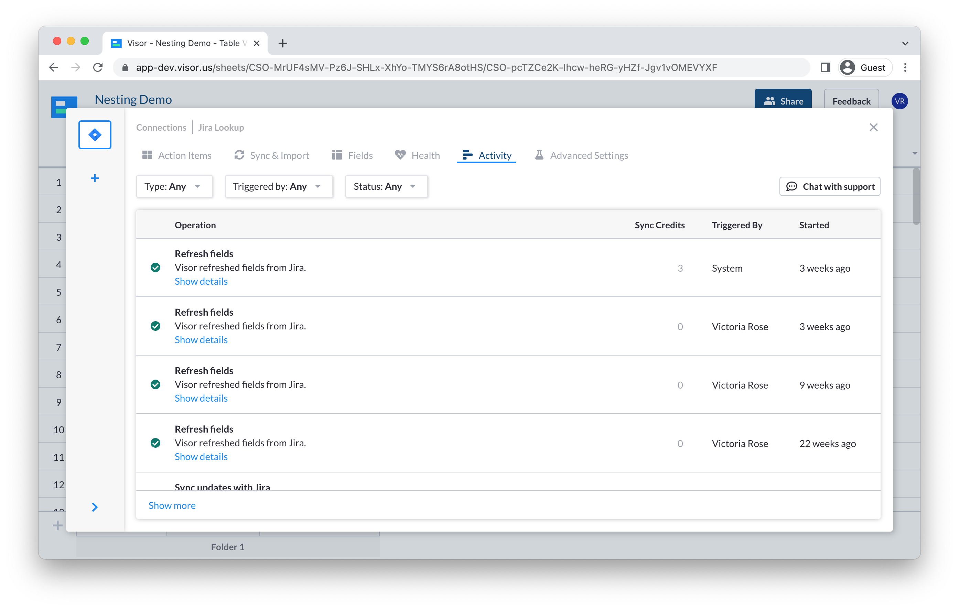Screen dimensions: 959x610
Task: Click the Nesting Demo title
Action: click(x=133, y=99)
